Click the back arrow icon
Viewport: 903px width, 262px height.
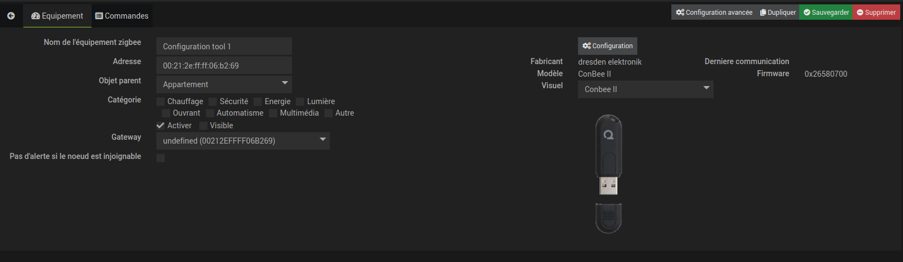(x=11, y=16)
